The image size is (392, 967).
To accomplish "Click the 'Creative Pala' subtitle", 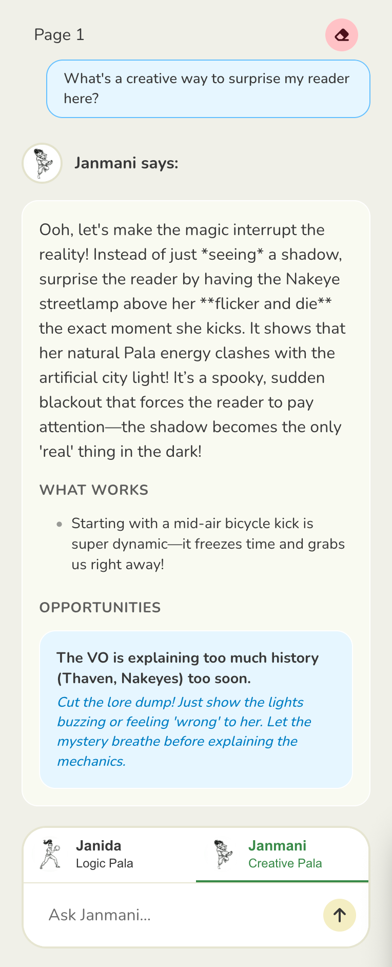I will (285, 863).
